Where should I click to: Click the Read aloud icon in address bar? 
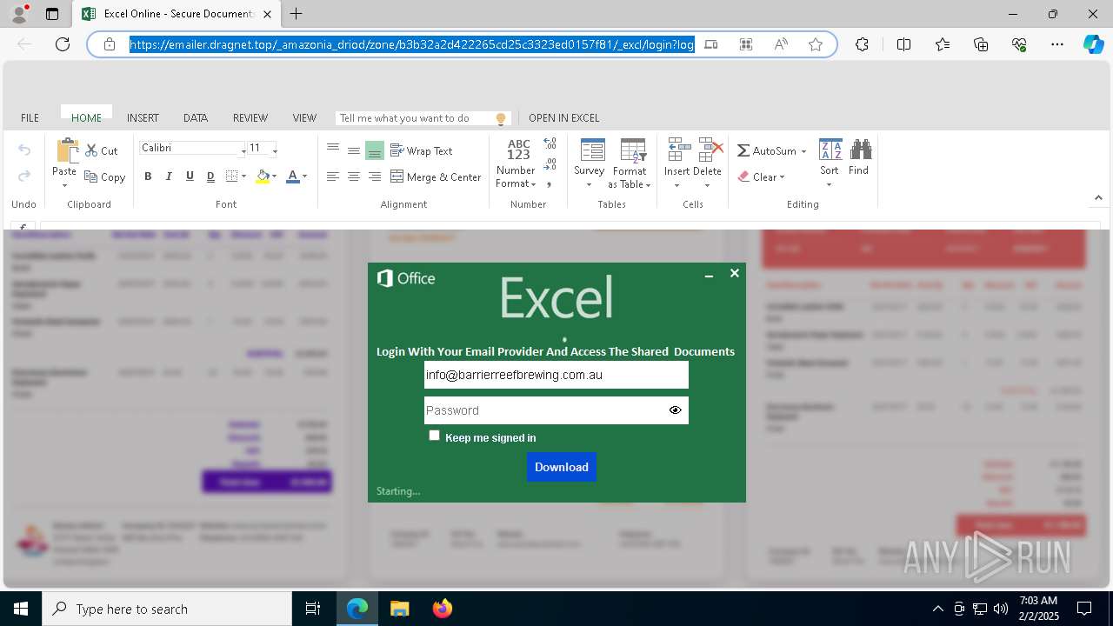click(x=781, y=44)
